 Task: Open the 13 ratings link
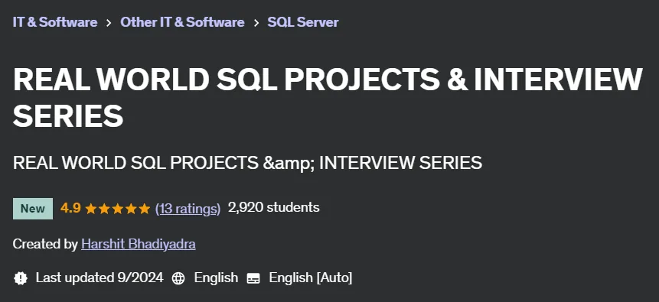point(188,208)
